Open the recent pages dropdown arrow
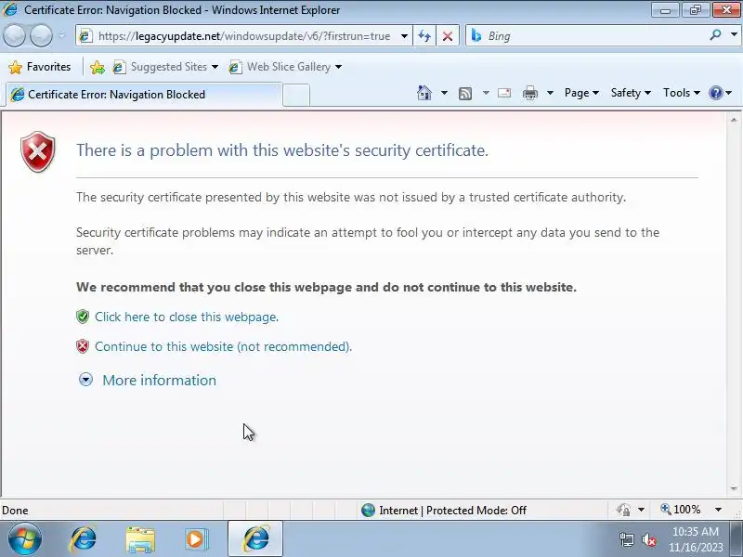This screenshot has height=557, width=743. click(62, 35)
